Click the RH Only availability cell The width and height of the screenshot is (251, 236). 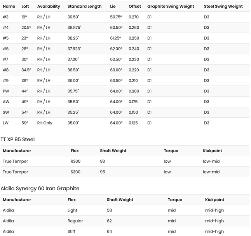45,123
